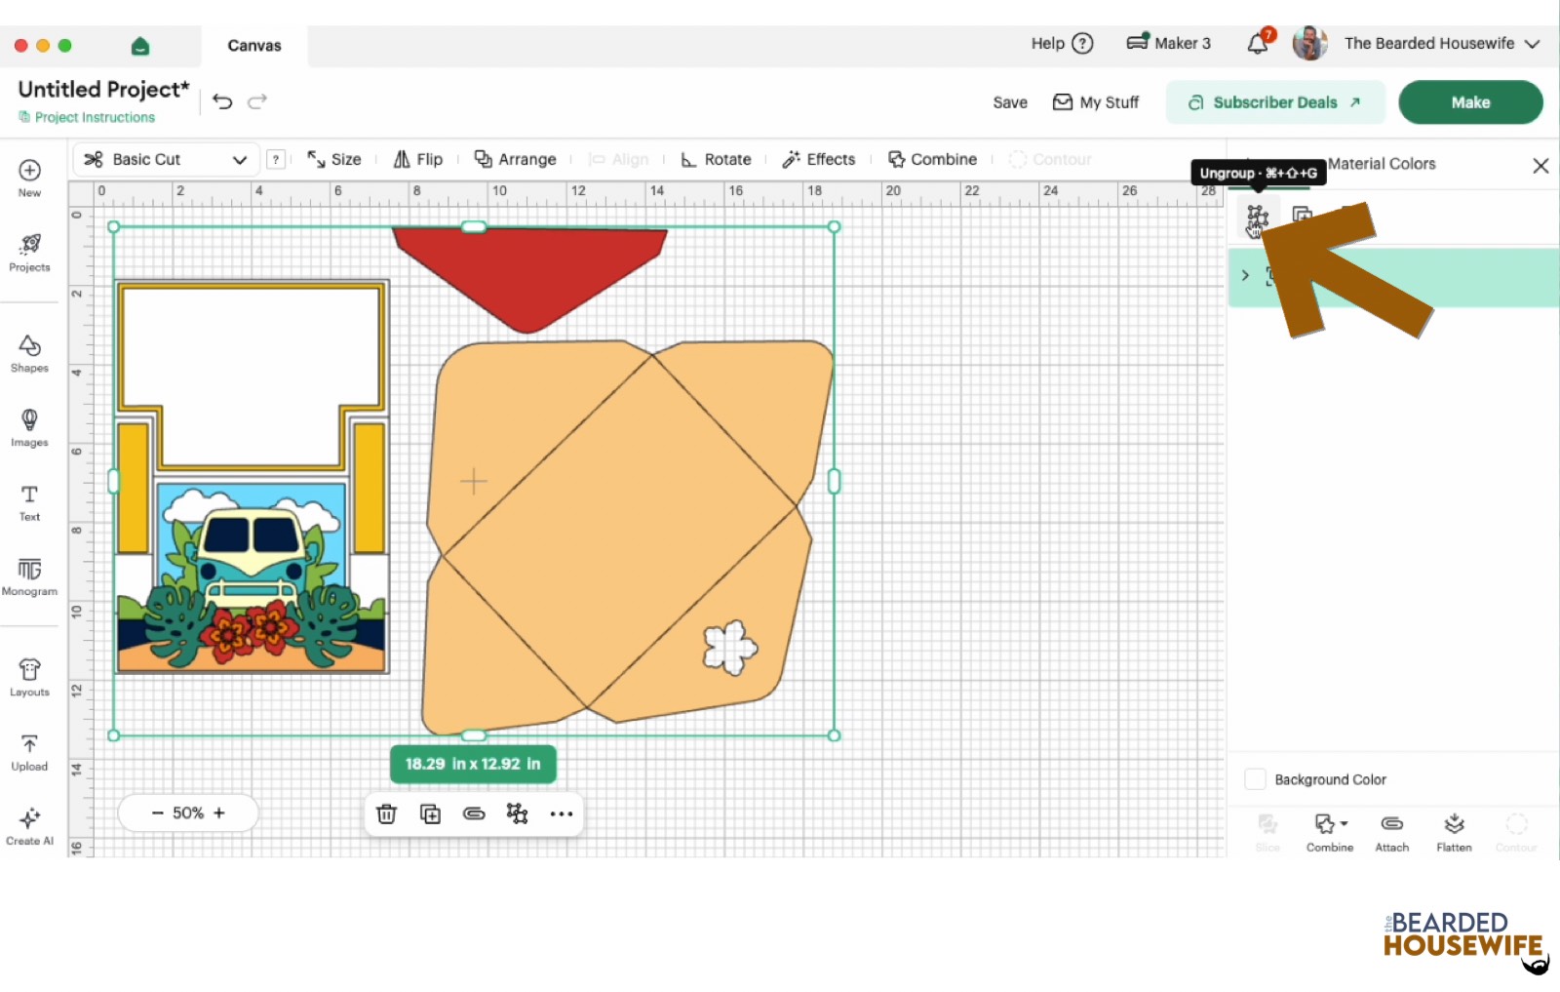Click Attach in the layers panel footer
Viewport: 1560px width, 992px height.
pyautogui.click(x=1391, y=832)
